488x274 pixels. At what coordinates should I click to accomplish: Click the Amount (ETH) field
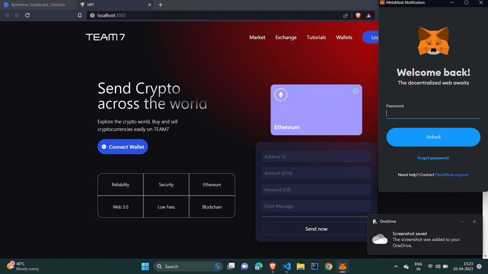coord(316,173)
